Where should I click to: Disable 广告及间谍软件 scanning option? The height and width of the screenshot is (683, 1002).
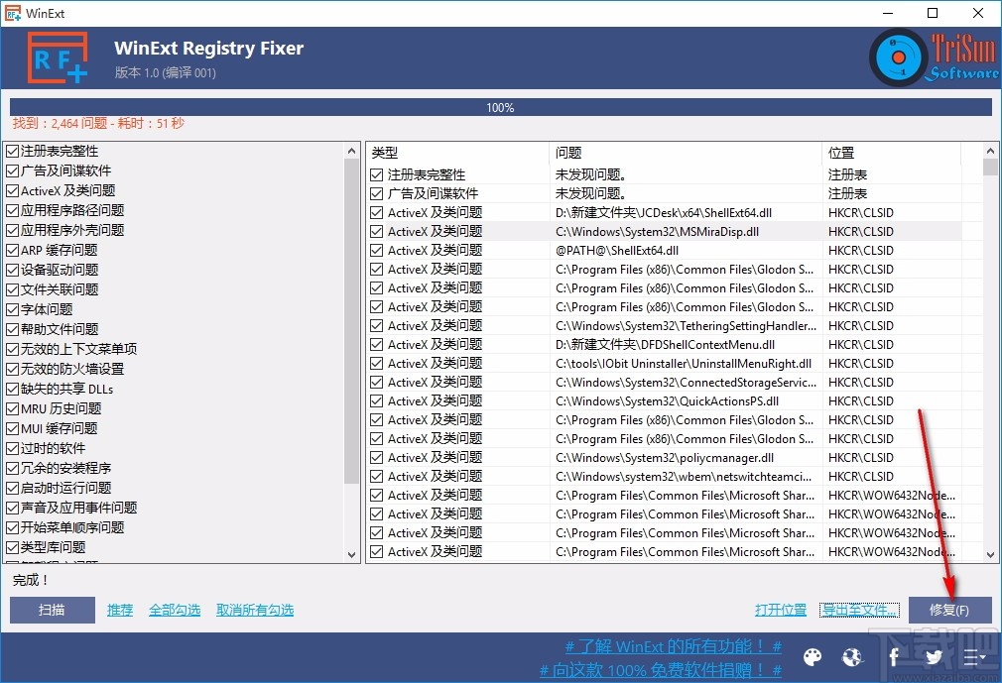pyautogui.click(x=13, y=171)
